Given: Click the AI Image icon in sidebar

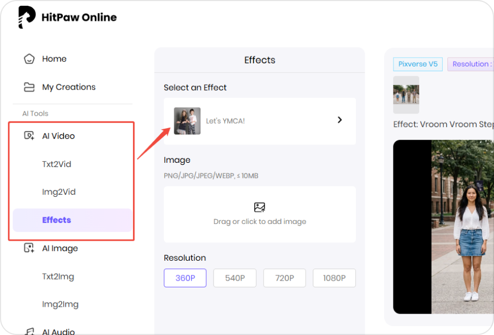Looking at the screenshot, I should point(29,248).
